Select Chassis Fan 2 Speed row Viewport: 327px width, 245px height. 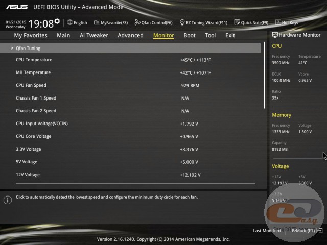130,111
